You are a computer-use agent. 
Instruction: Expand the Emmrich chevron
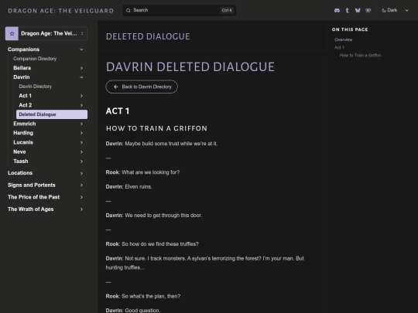81,124
